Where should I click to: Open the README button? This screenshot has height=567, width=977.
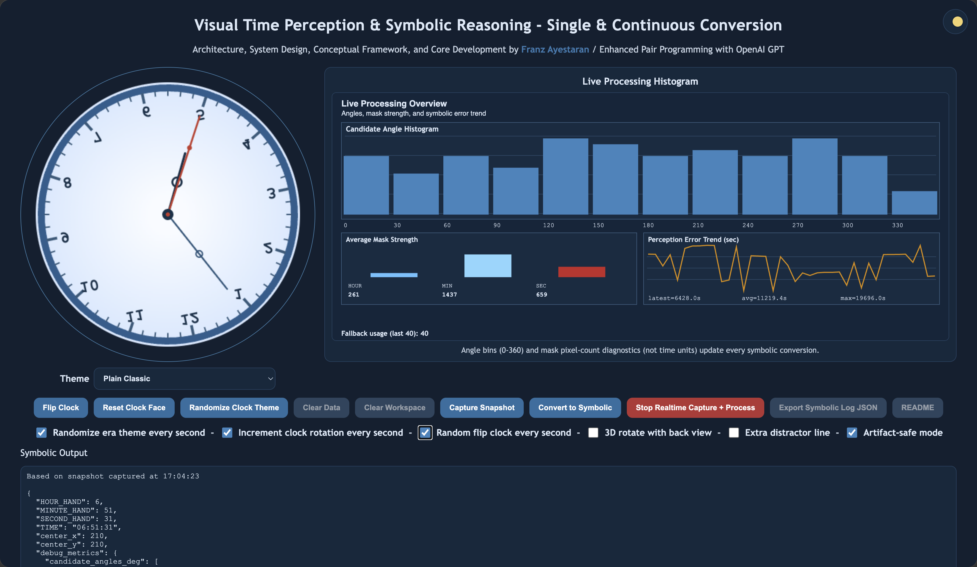(x=917, y=408)
